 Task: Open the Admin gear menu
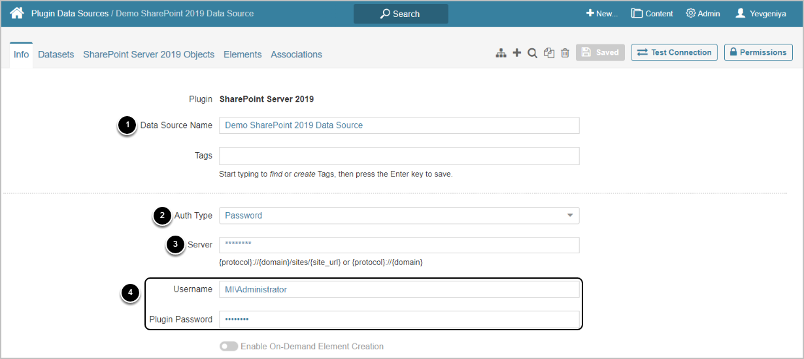tap(703, 14)
